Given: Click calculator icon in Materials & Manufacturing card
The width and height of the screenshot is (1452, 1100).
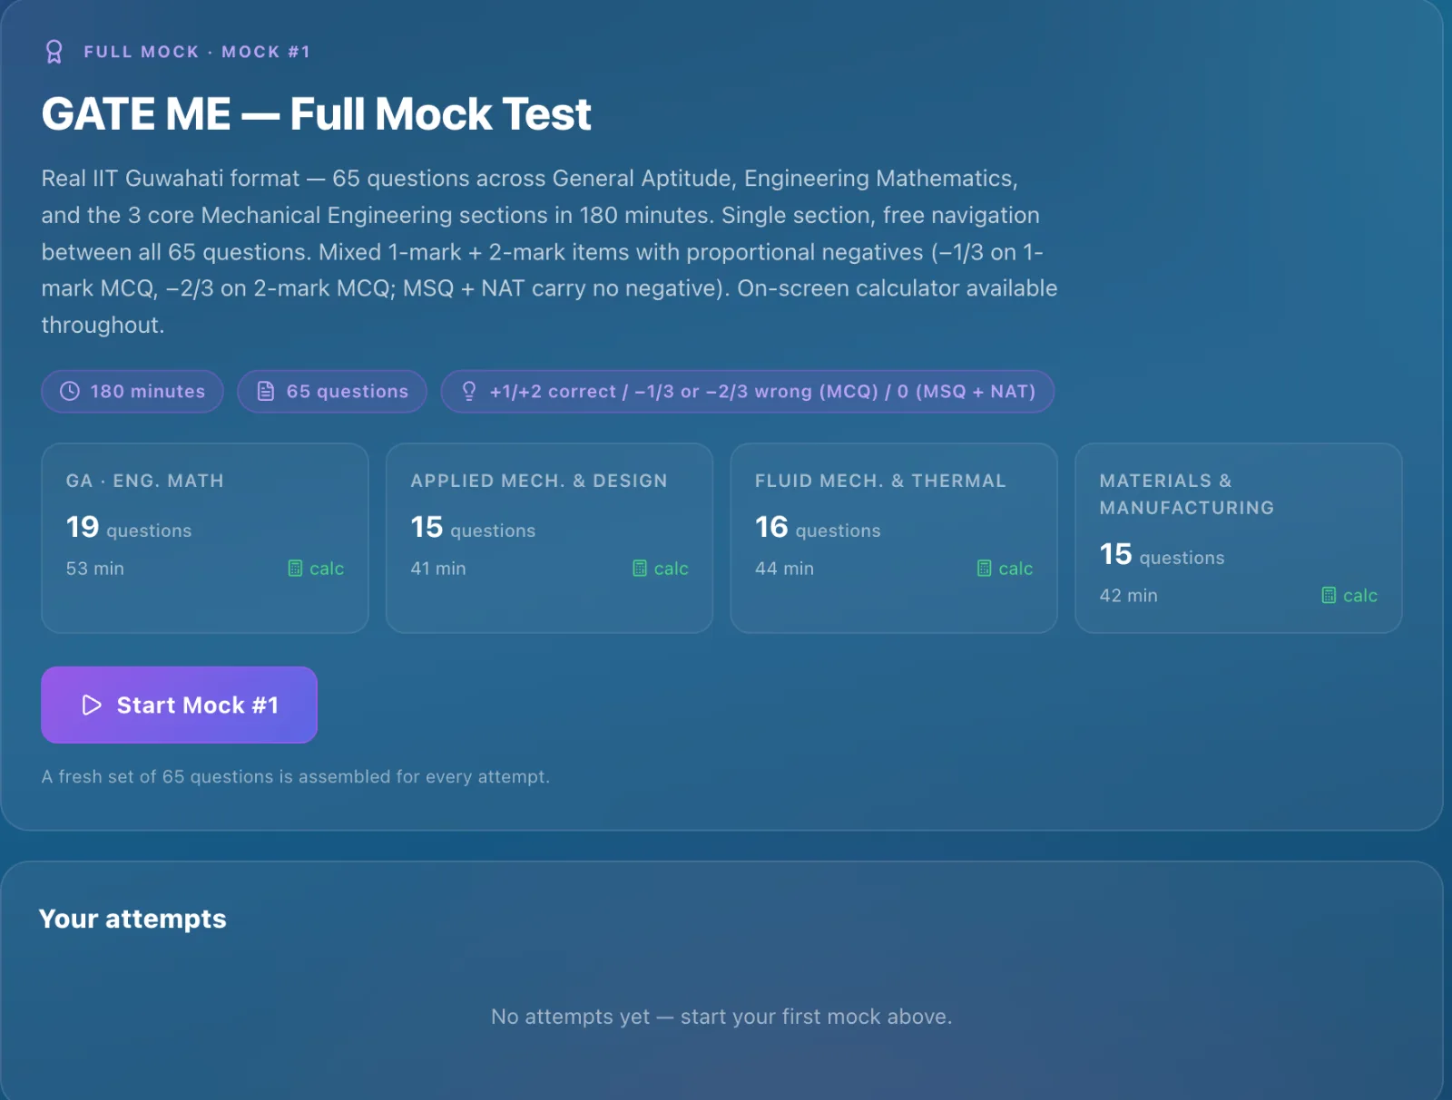Looking at the screenshot, I should 1329,596.
